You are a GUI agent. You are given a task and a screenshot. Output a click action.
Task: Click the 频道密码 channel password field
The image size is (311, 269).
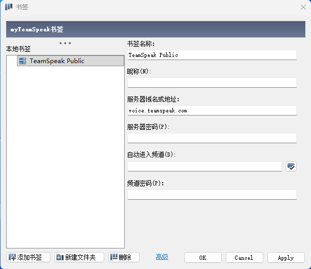coord(212,195)
